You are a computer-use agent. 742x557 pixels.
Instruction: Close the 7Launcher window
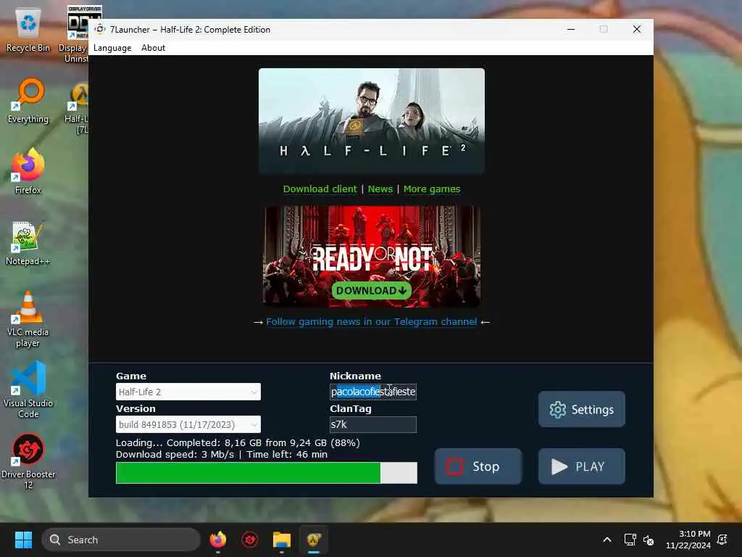[637, 29]
